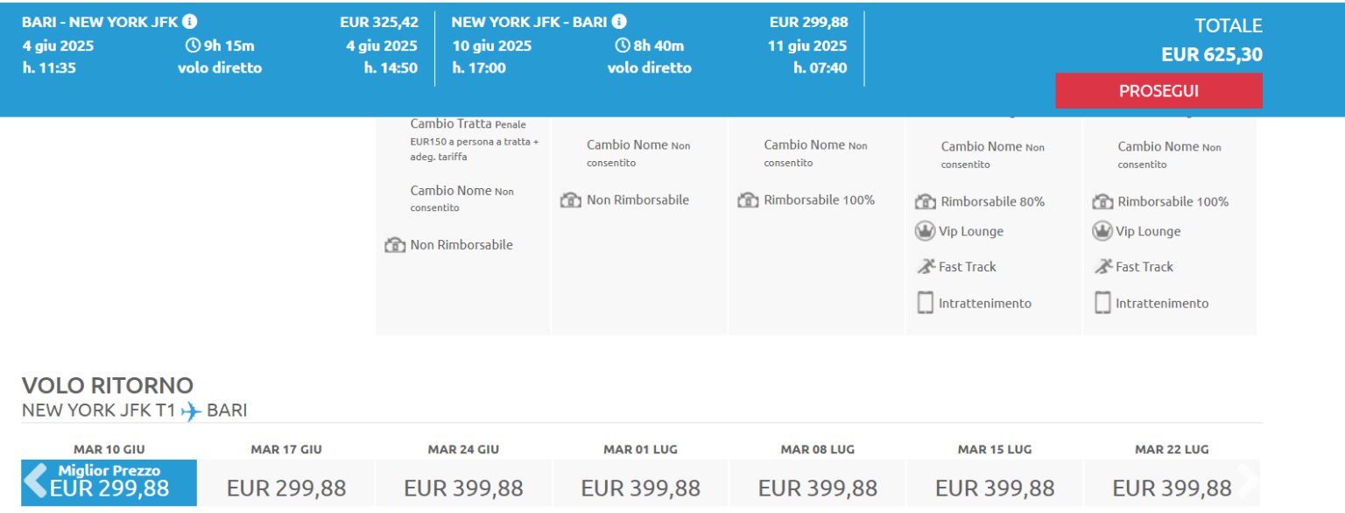Image resolution: width=1345 pixels, height=513 pixels.
Task: Choose return date MAR 01 LUG
Action: click(641, 474)
